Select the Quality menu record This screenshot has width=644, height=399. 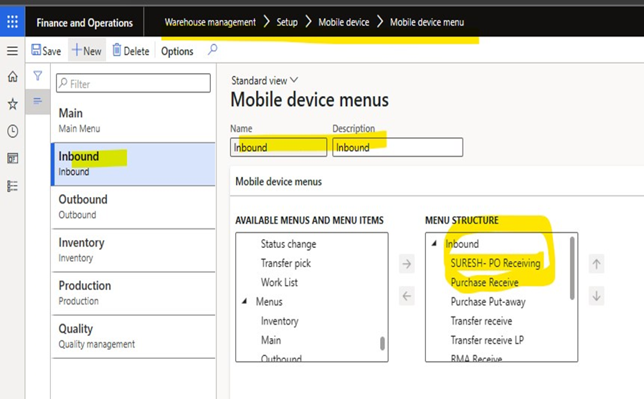pos(133,336)
